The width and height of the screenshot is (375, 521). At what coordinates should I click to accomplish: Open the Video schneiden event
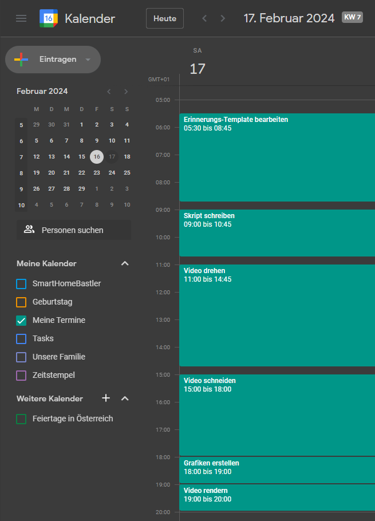(x=277, y=415)
